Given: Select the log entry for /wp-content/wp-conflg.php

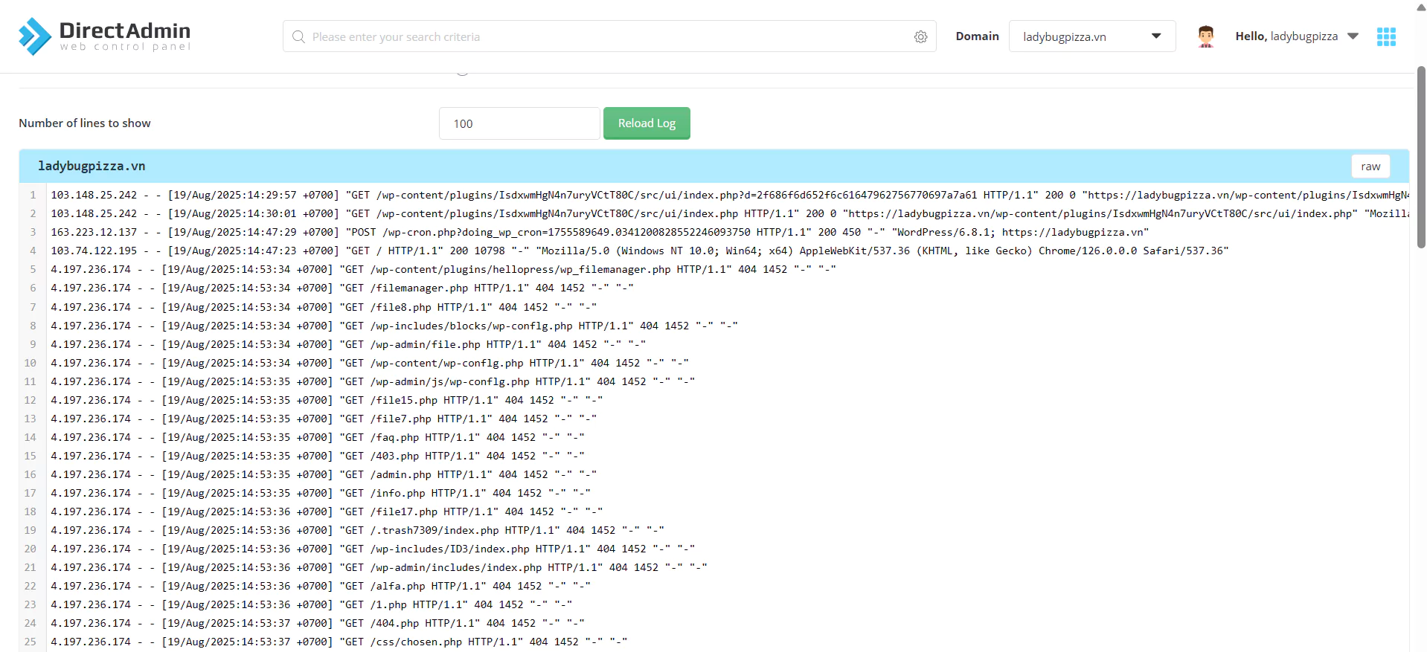Looking at the screenshot, I should (370, 363).
